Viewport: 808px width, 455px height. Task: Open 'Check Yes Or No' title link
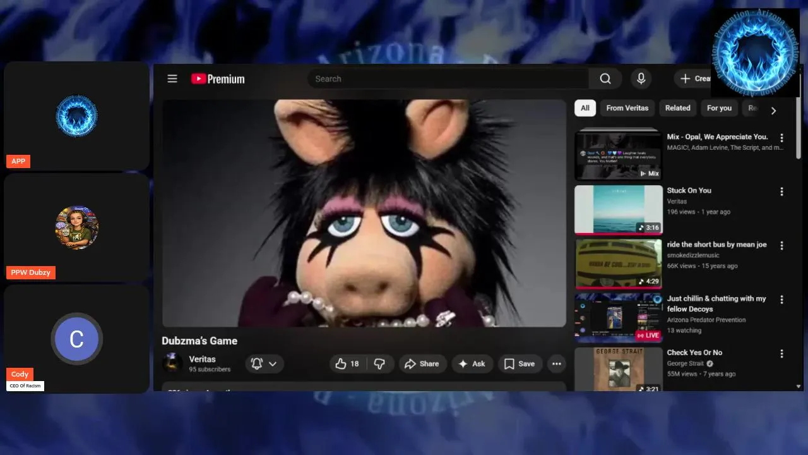(694, 353)
